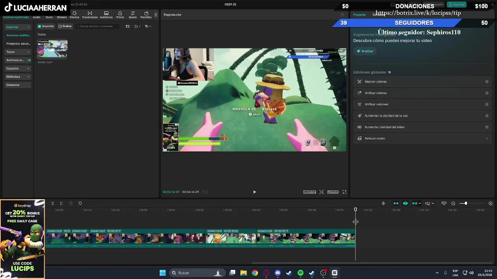Enable the Unificar colores checkbox
The width and height of the screenshot is (497, 279).
(x=487, y=93)
